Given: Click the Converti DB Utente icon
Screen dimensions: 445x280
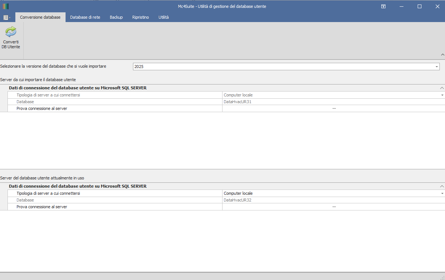Looking at the screenshot, I should tap(11, 32).
